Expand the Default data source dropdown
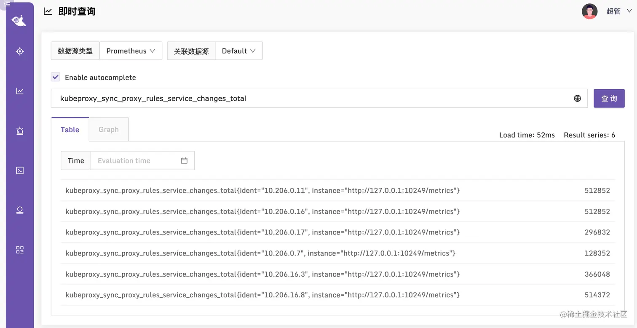The width and height of the screenshot is (637, 328). (238, 51)
